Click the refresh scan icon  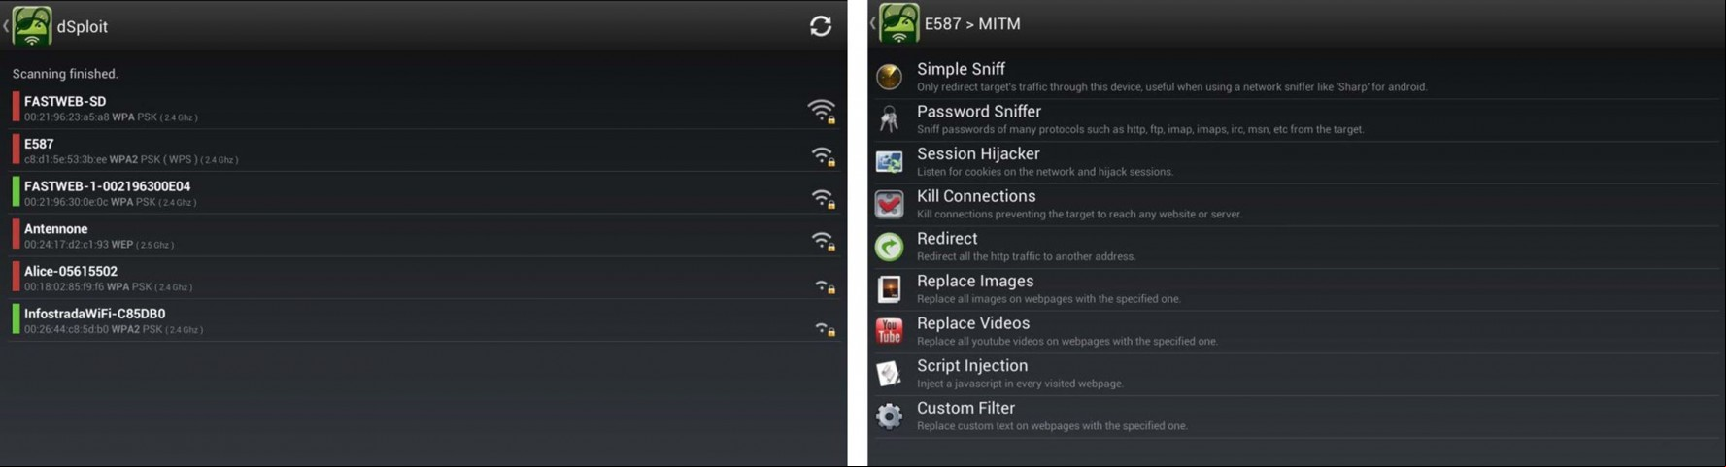pos(821,26)
